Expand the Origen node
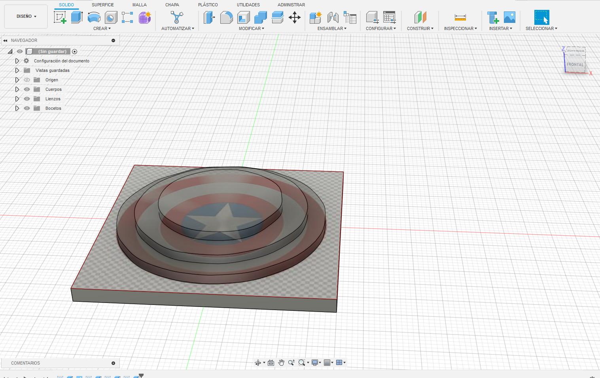This screenshot has height=378, width=600. click(x=17, y=80)
